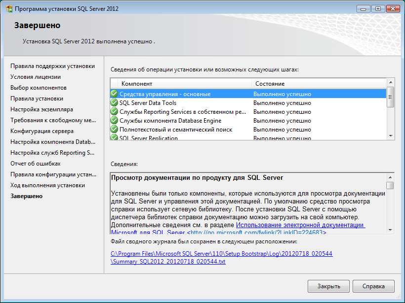Click green check icon beside SQL Server Data Tools
Image resolution: width=405 pixels, height=303 pixels.
click(114, 103)
